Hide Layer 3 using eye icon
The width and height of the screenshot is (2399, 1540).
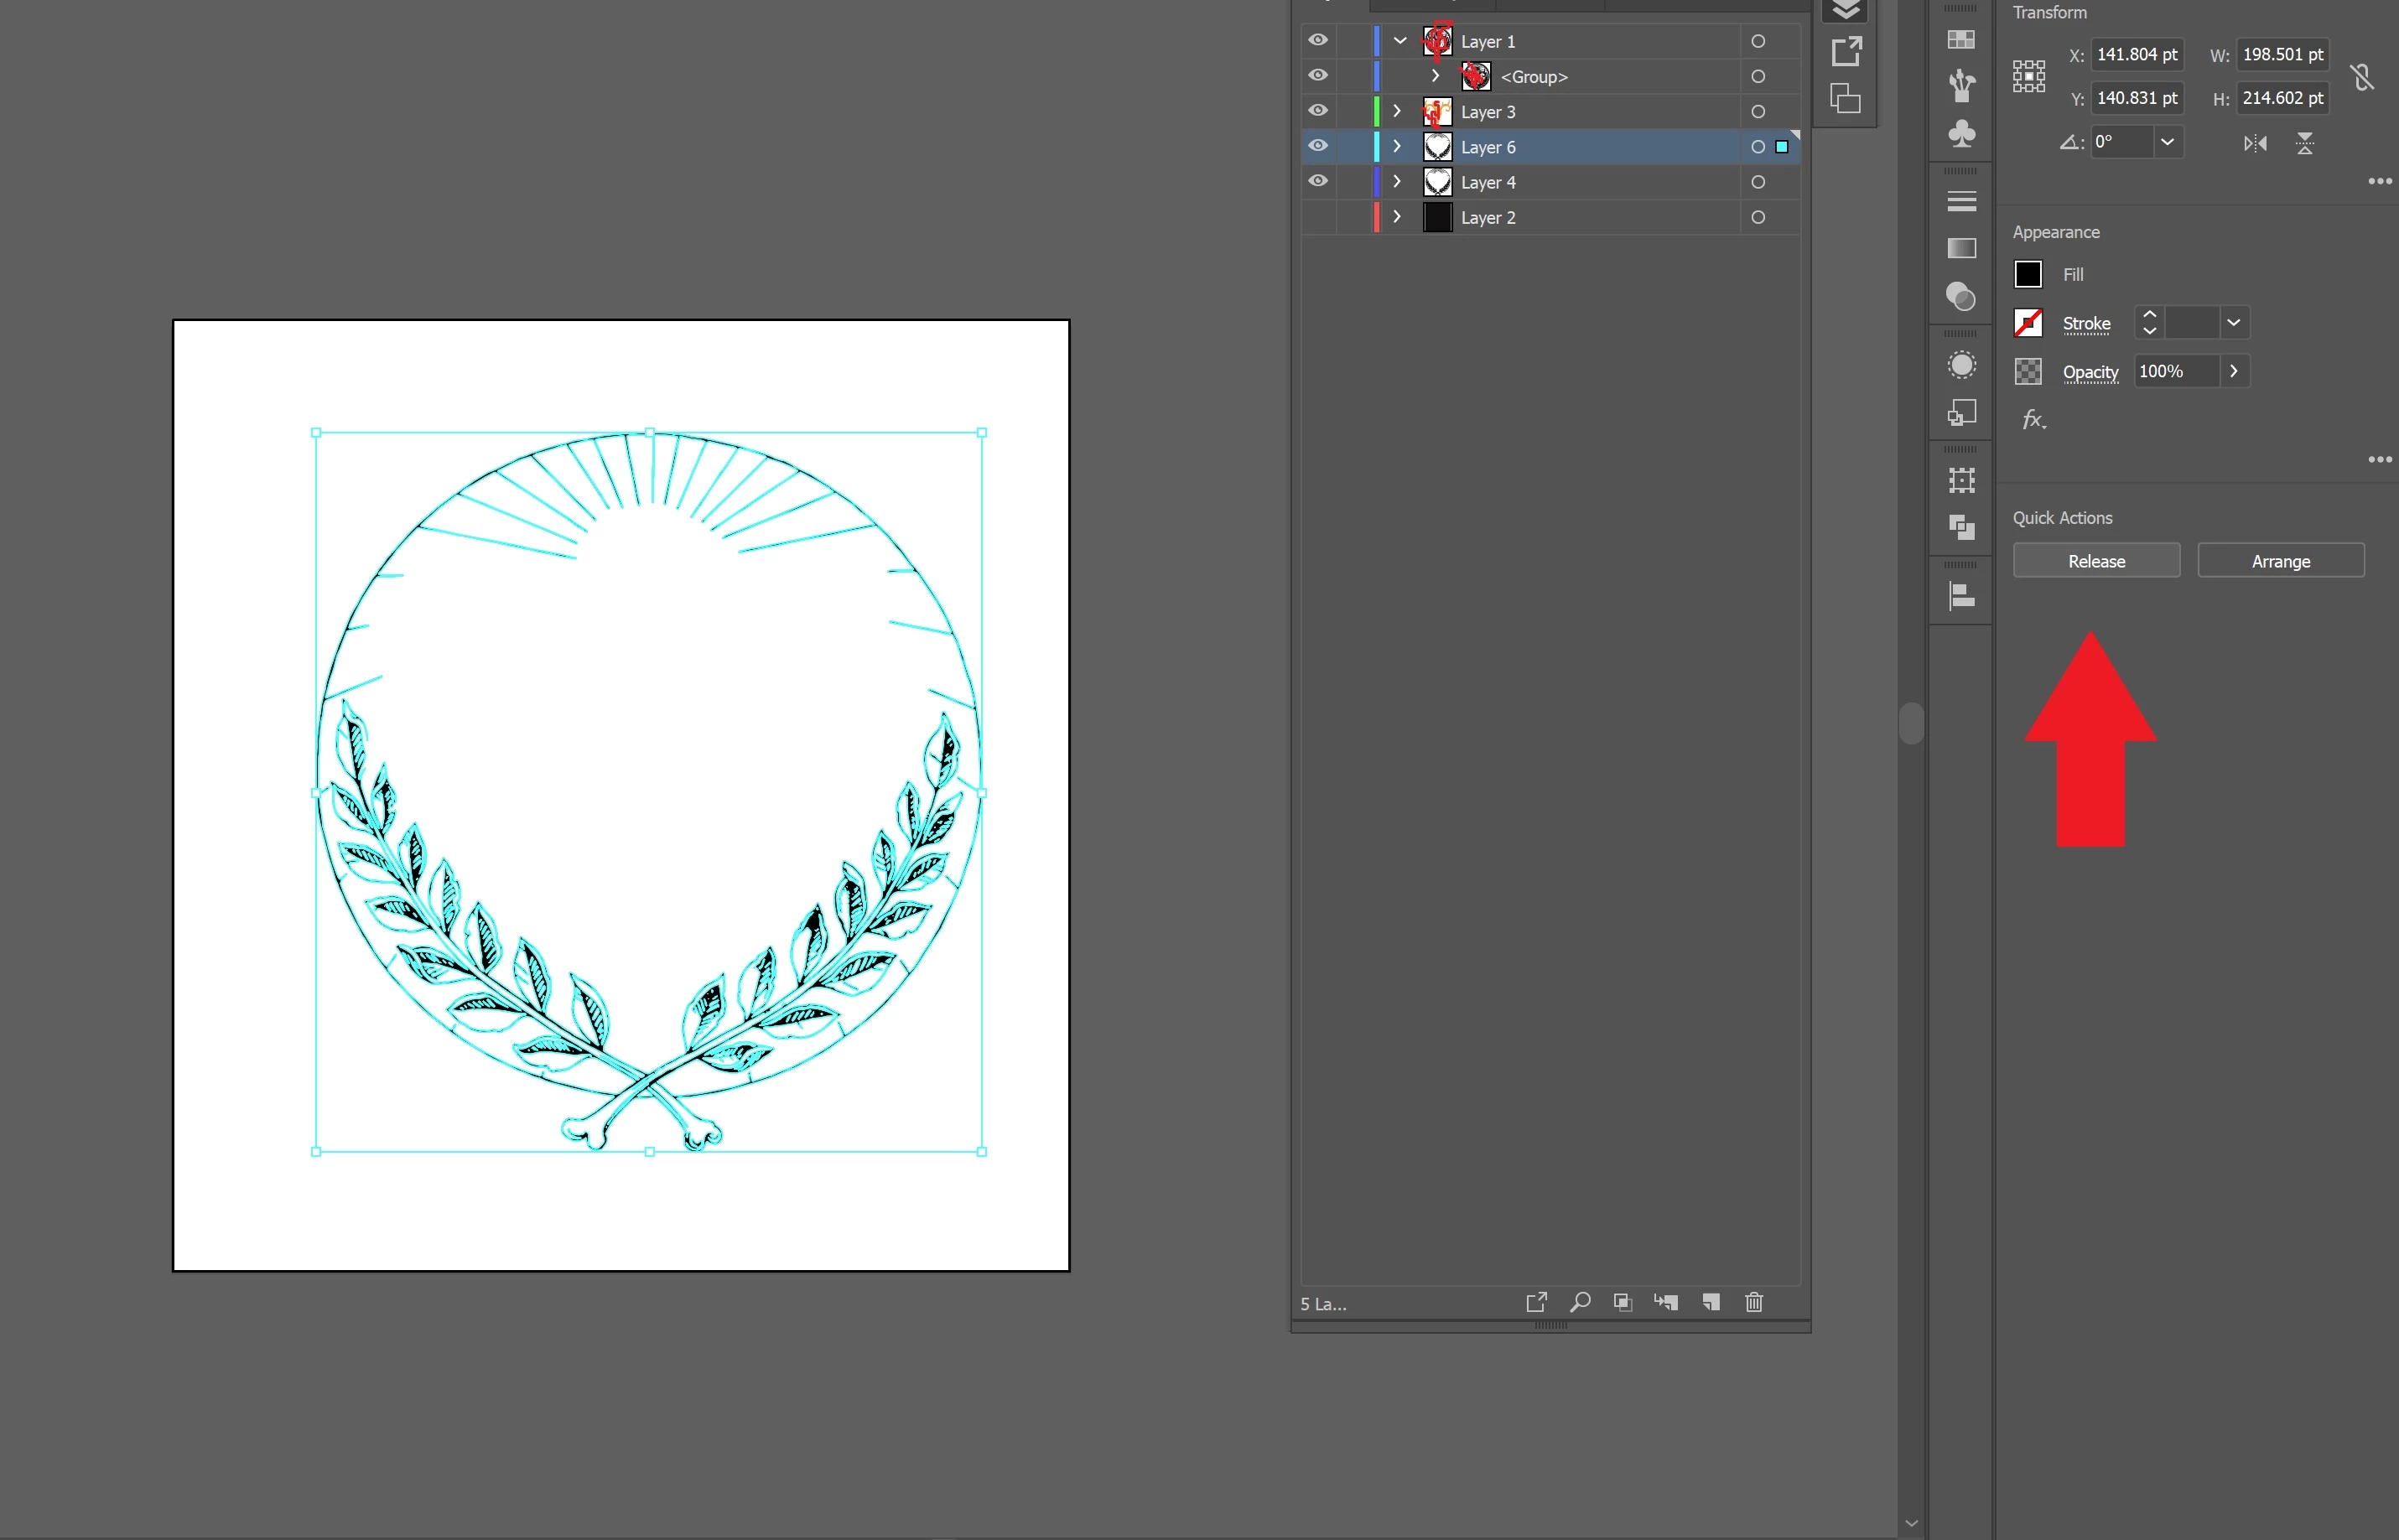(1318, 111)
